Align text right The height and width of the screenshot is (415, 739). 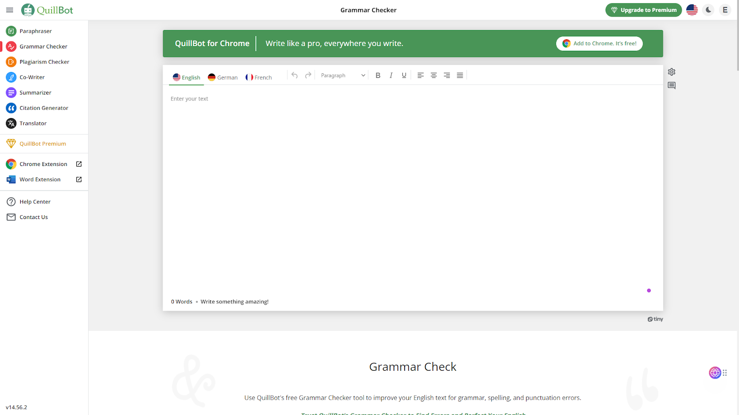447,75
